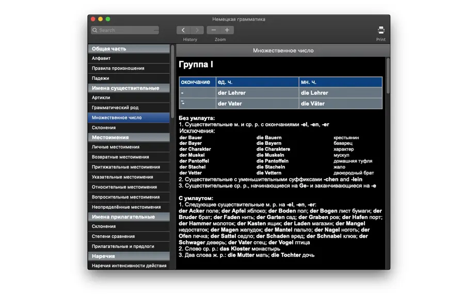
Task: Open the Артикли topic
Action: [x=129, y=97]
